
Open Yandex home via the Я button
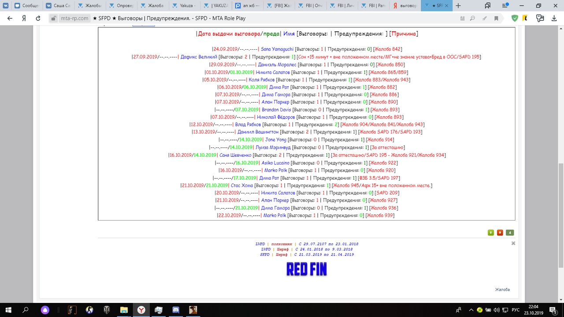(24, 18)
